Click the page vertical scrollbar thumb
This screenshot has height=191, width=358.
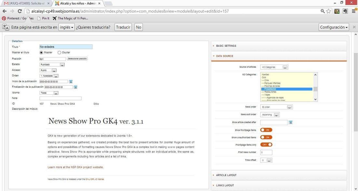(355, 92)
